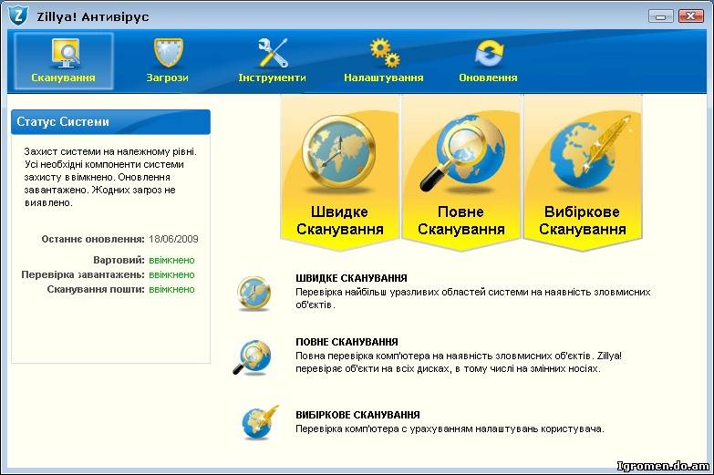Start Вибіркове Сканування from the yellow banner
Viewport: 714px width, 475px height.
tap(583, 172)
